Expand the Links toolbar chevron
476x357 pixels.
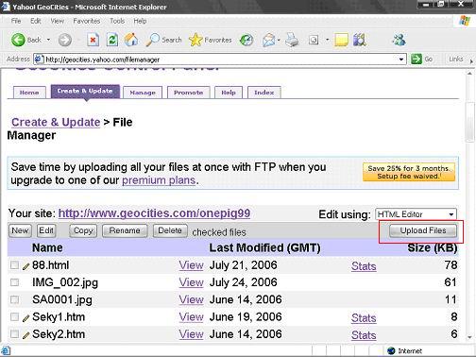471,61
